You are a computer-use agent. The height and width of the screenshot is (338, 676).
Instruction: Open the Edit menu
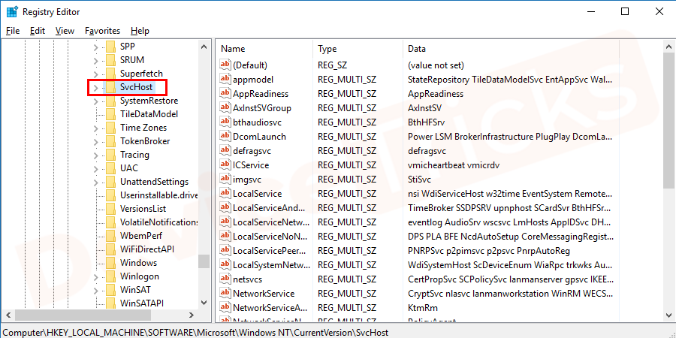click(x=38, y=31)
